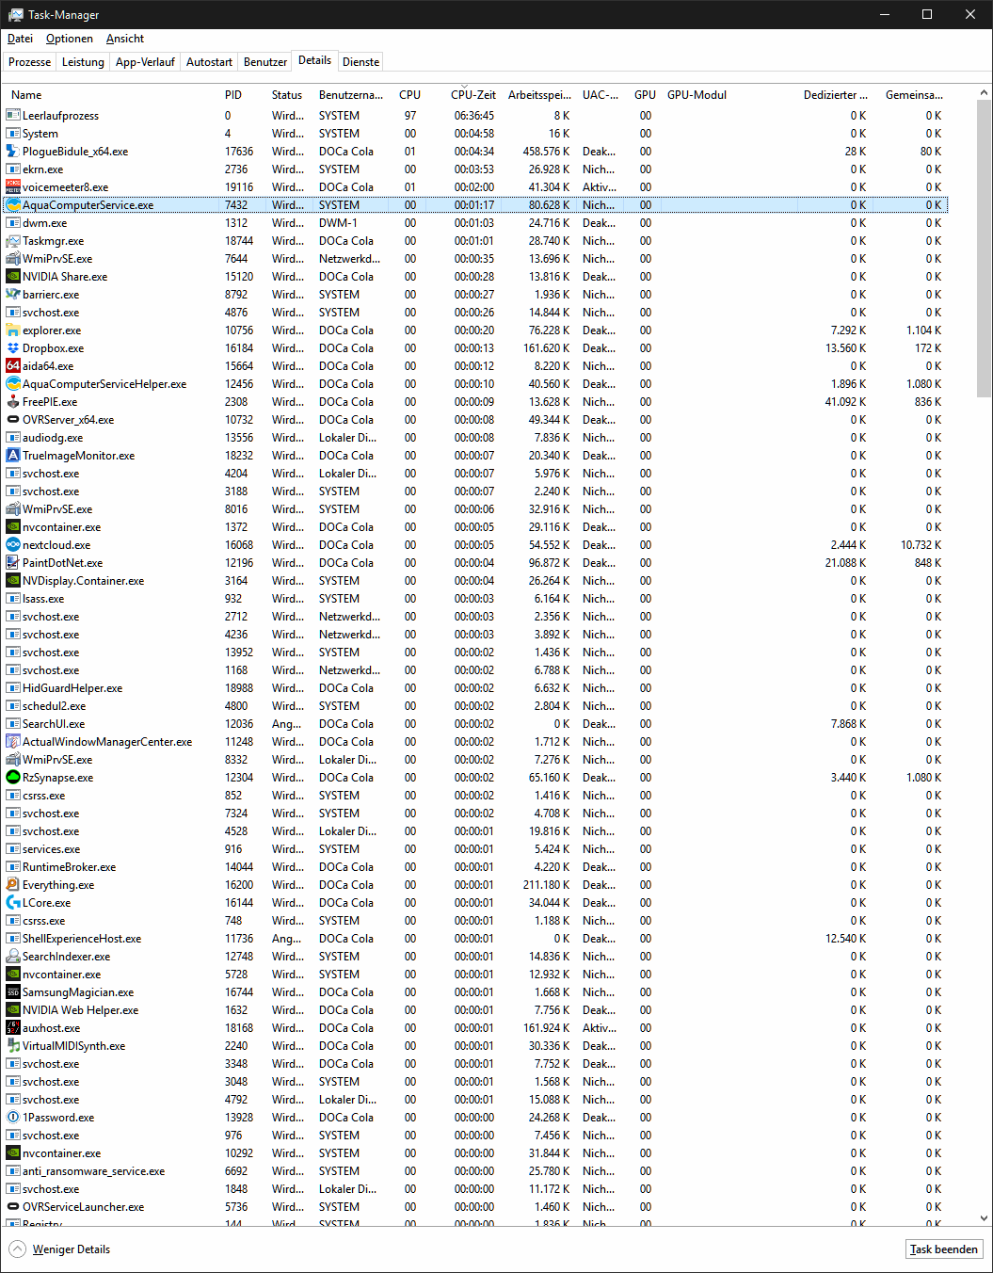Screen dimensions: 993x1273
Task: Select the audiodg.exe process row
Action: pos(475,438)
